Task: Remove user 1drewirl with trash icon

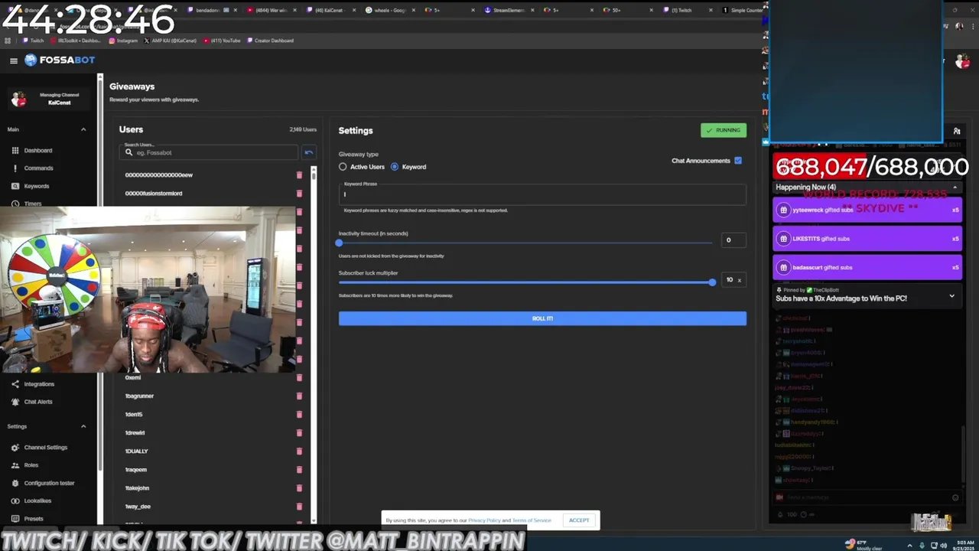Action: (x=299, y=433)
